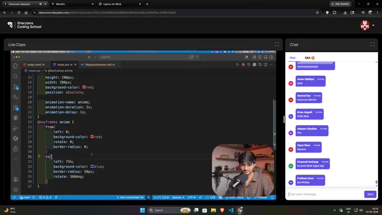Open the Responsiveness.md editor tab
382x215 pixels.
(98, 65)
